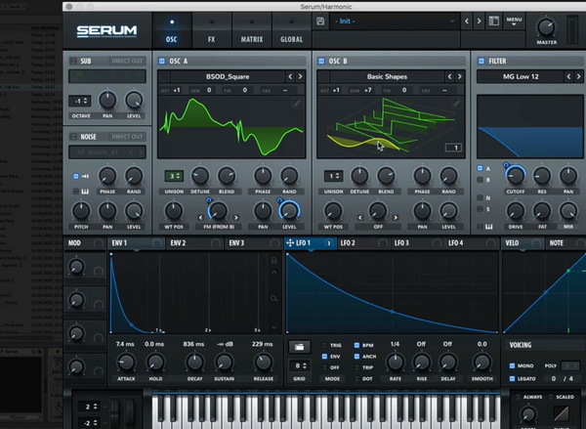This screenshot has height=429, width=586.
Task: Change the LFO grid size
Action: tap(300, 365)
